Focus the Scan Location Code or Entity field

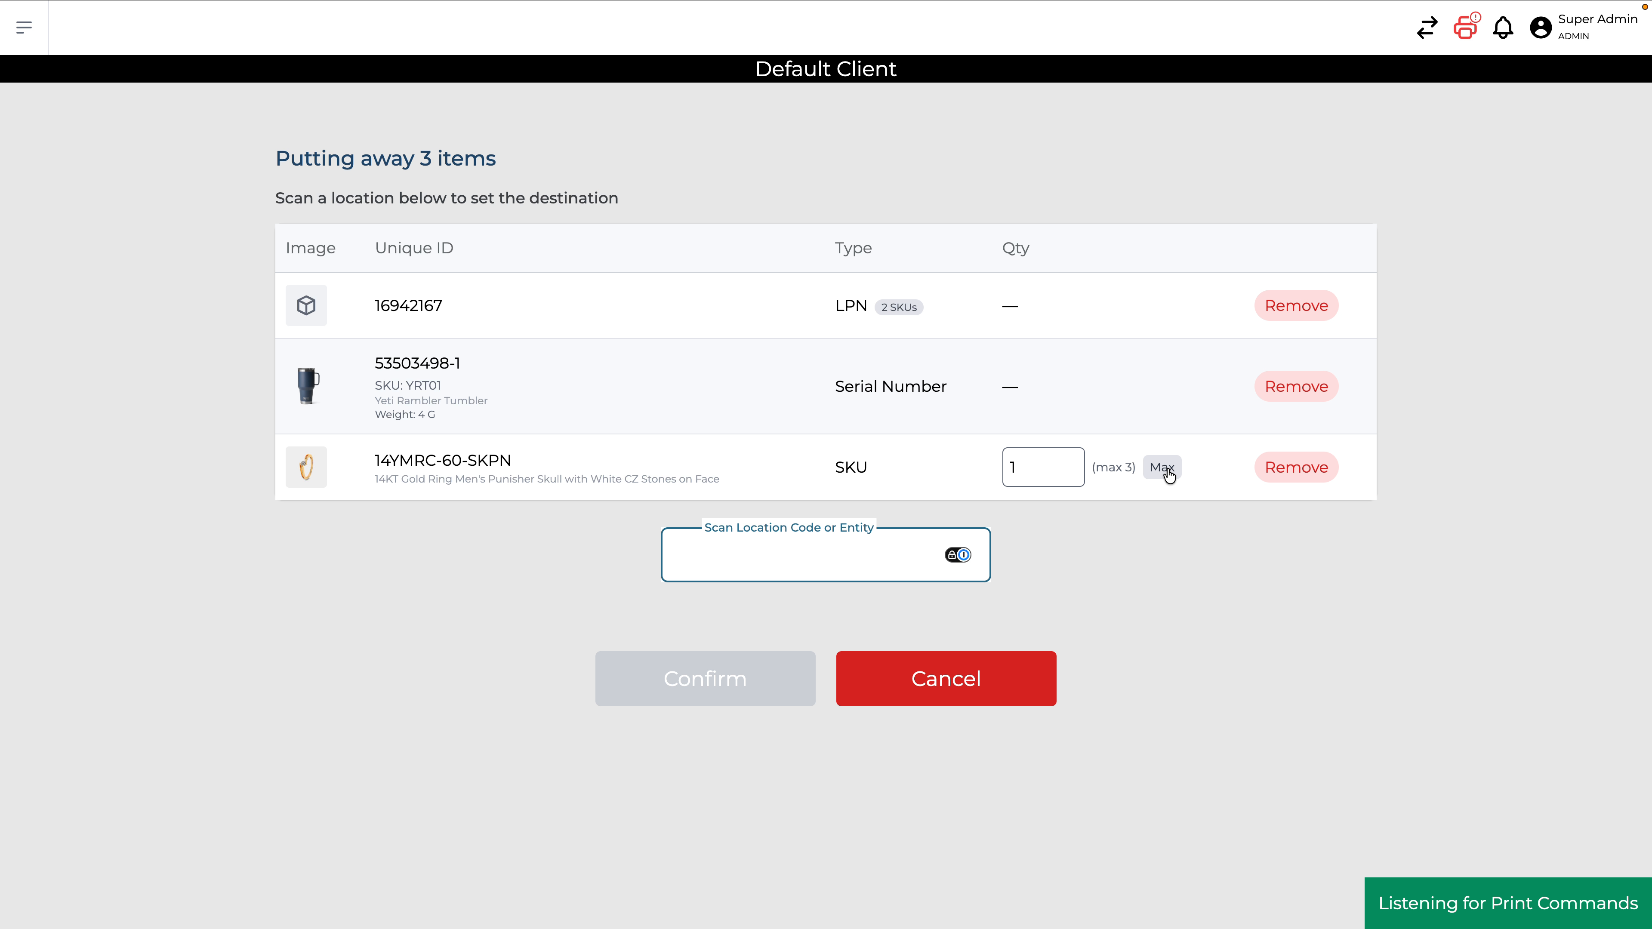pyautogui.click(x=826, y=554)
